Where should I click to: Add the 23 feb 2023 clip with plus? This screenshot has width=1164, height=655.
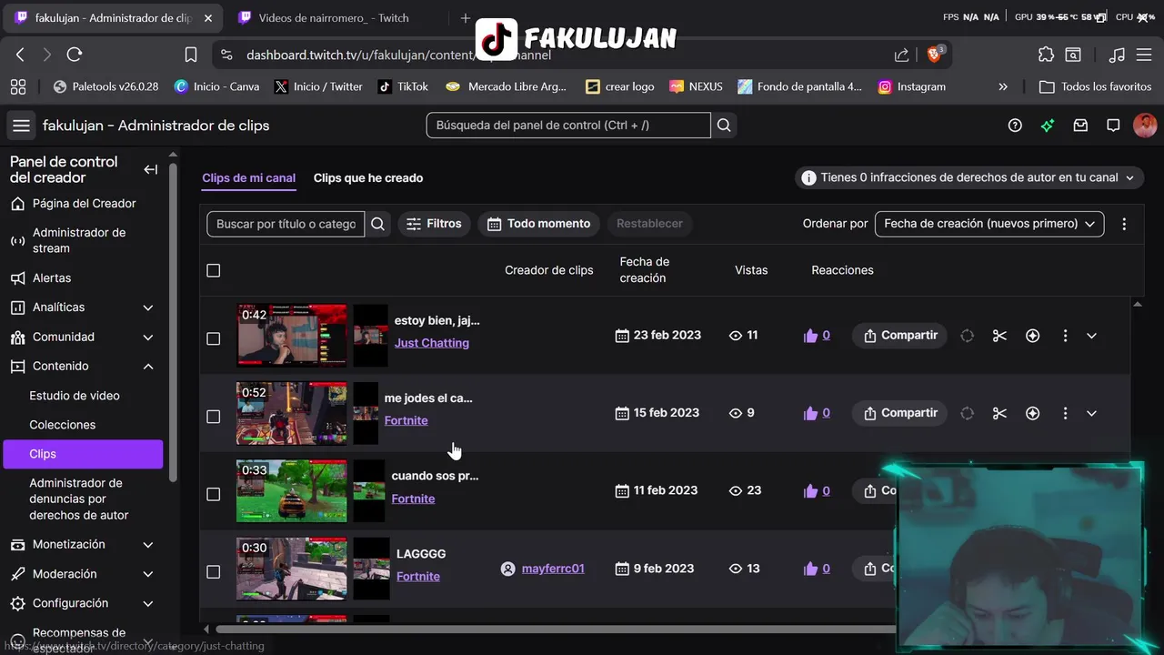1032,336
